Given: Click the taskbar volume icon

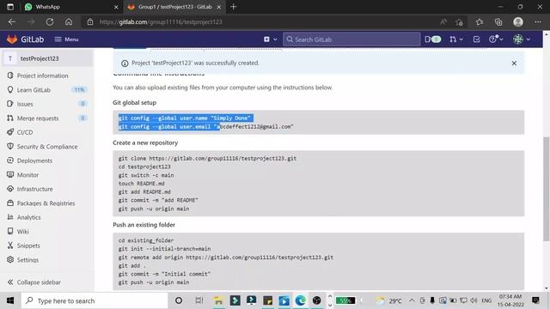Looking at the screenshot, I should tap(474, 300).
